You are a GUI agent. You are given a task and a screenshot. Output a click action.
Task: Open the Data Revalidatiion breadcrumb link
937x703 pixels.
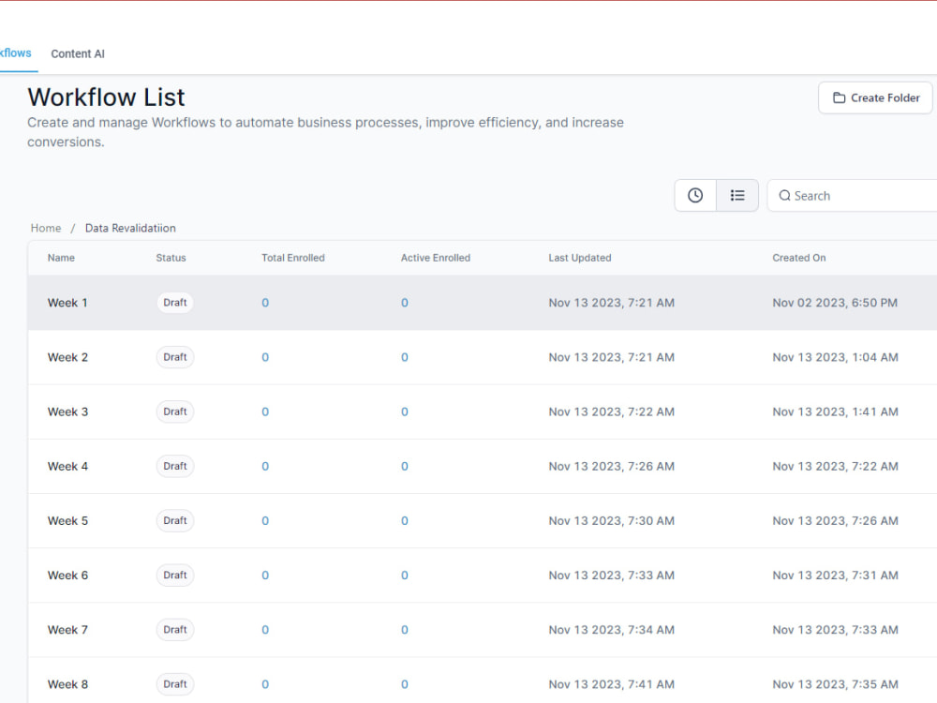[x=130, y=228]
